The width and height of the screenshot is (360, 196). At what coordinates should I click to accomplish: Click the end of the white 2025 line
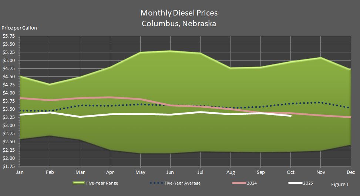291,116
